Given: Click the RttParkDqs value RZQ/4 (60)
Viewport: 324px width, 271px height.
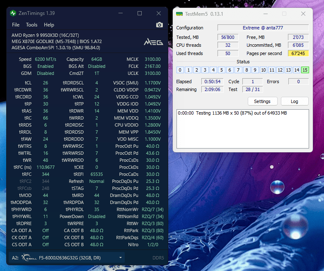Looking at the screenshot, I should coord(152,237).
